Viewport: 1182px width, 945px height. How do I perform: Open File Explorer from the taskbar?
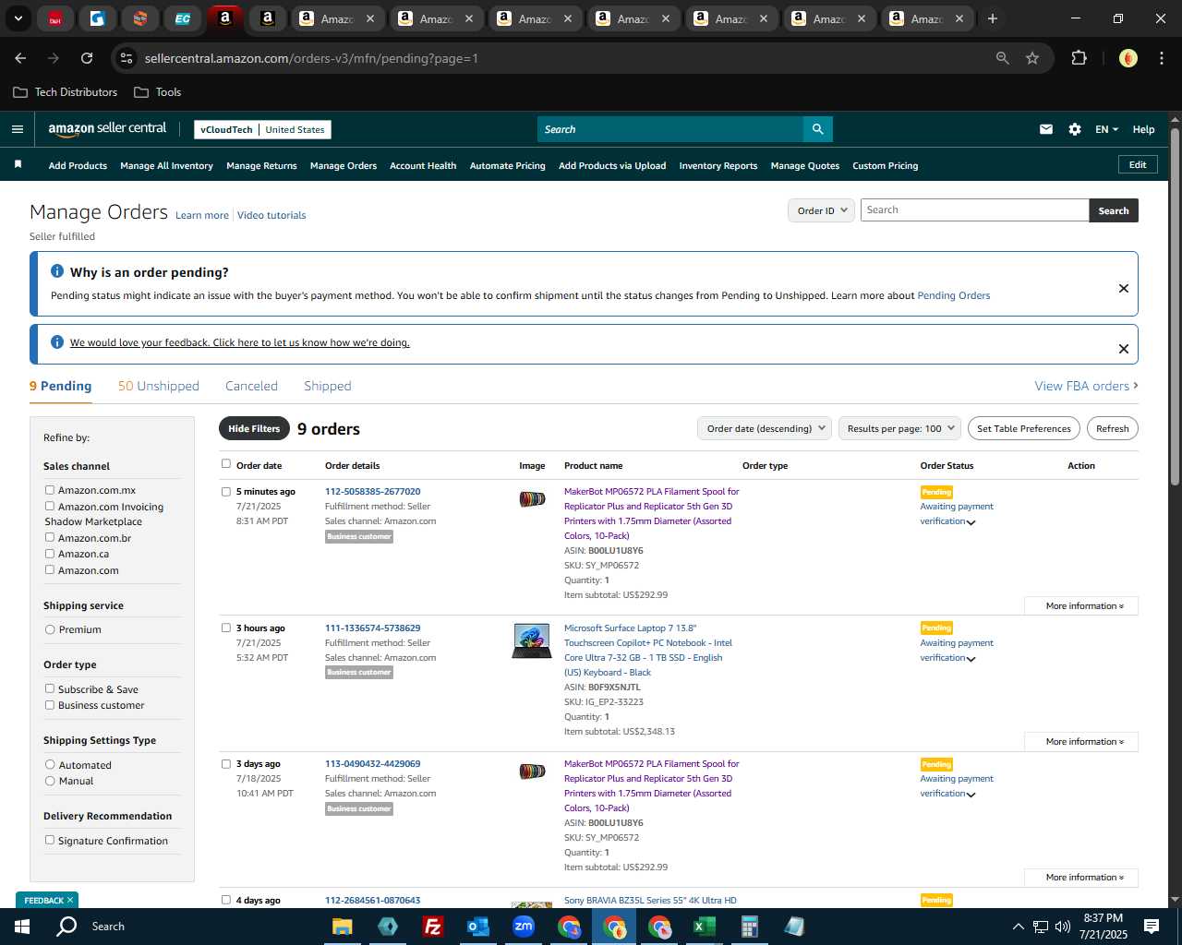(x=343, y=927)
